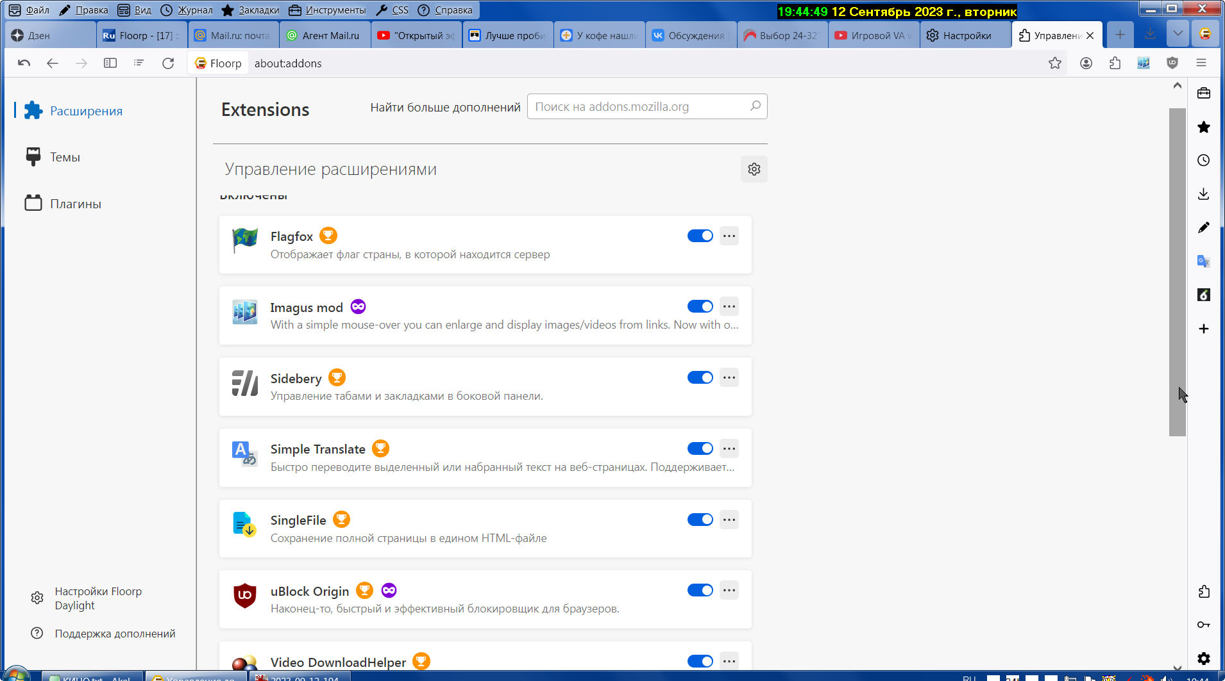The image size is (1225, 681).
Task: Bookmark this page with star icon
Action: click(1055, 63)
